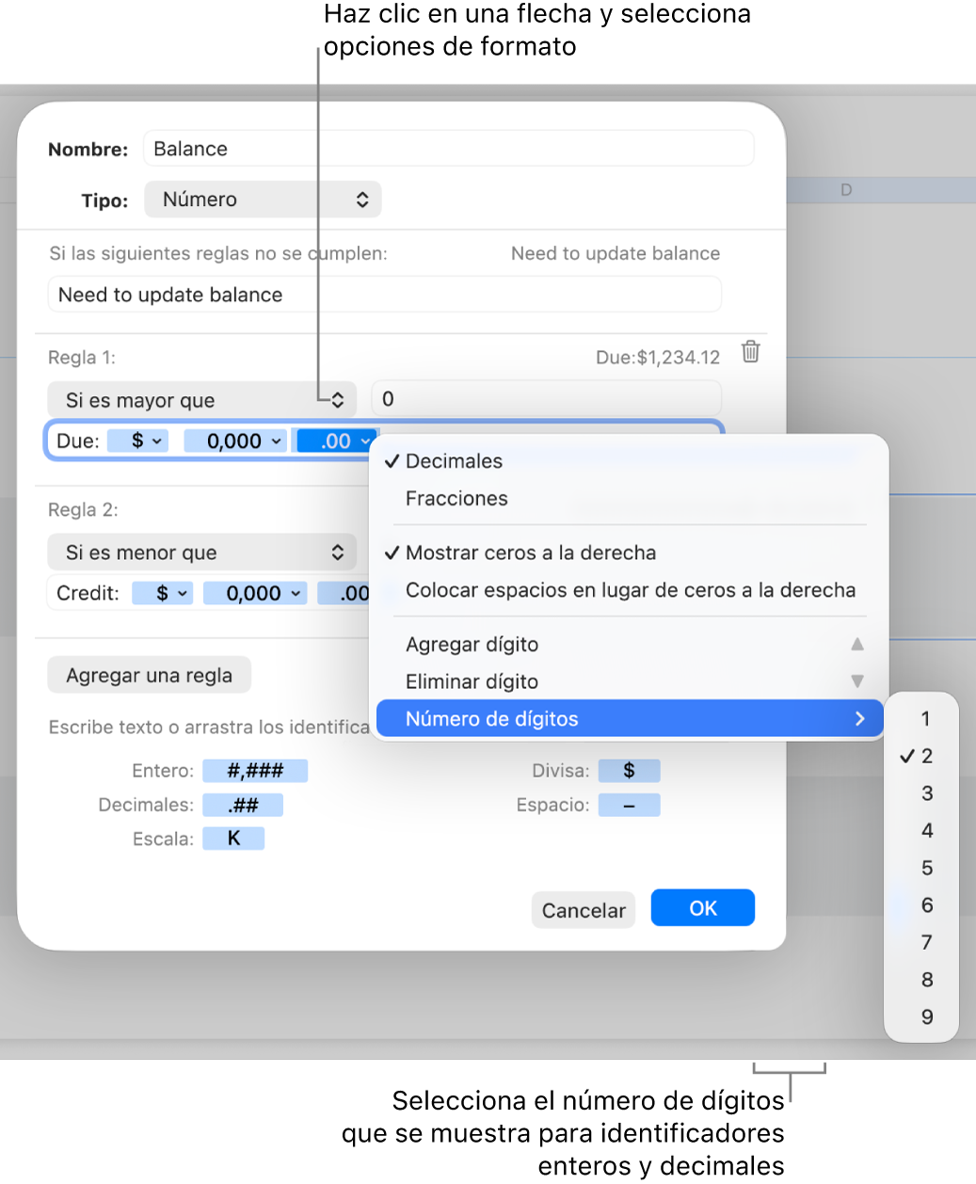Toggle the Decimales checkmark option
This screenshot has width=976, height=1184.
pyautogui.click(x=455, y=461)
